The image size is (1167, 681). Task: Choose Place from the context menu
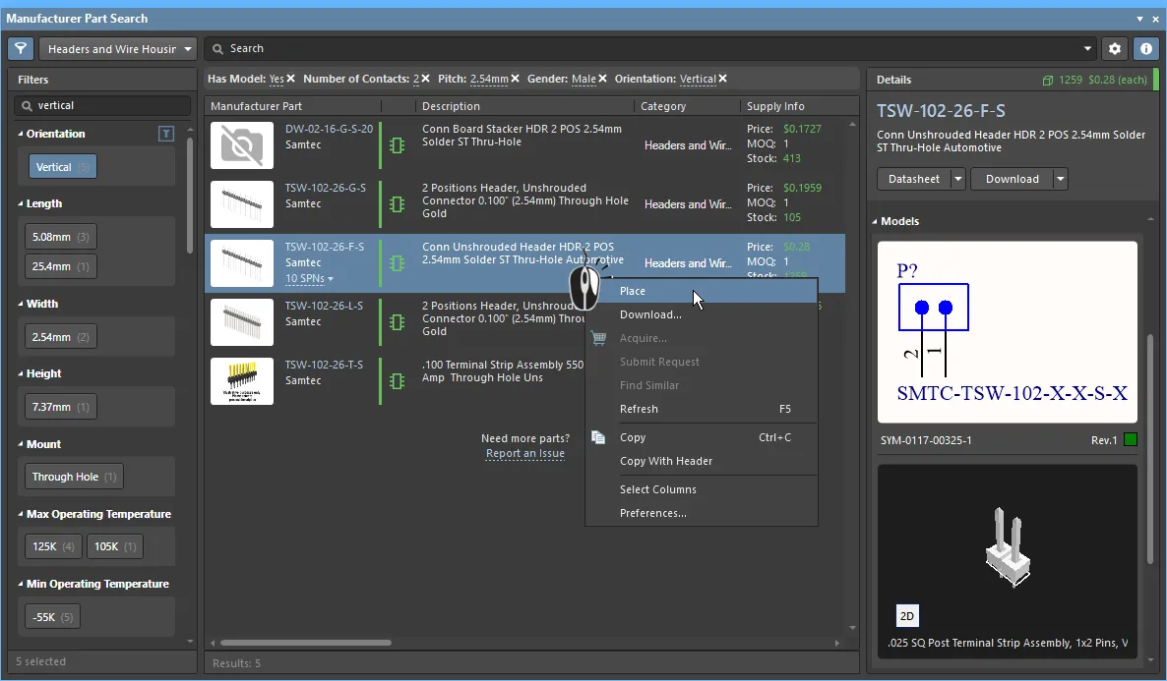pos(702,291)
